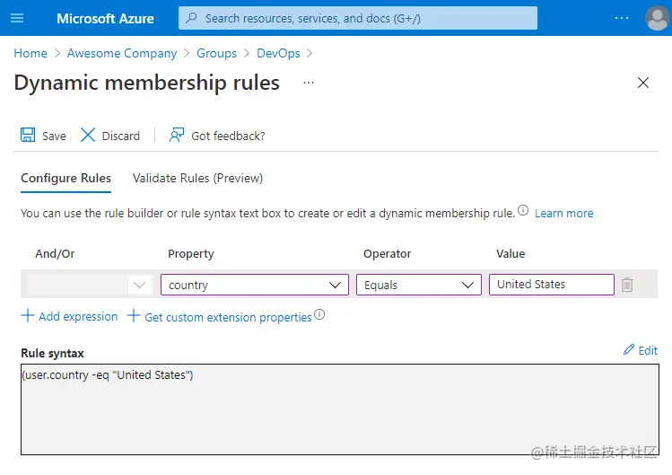Open ellipsis next to Dynamic membership rules title
This screenshot has height=475, width=672.
tap(309, 83)
